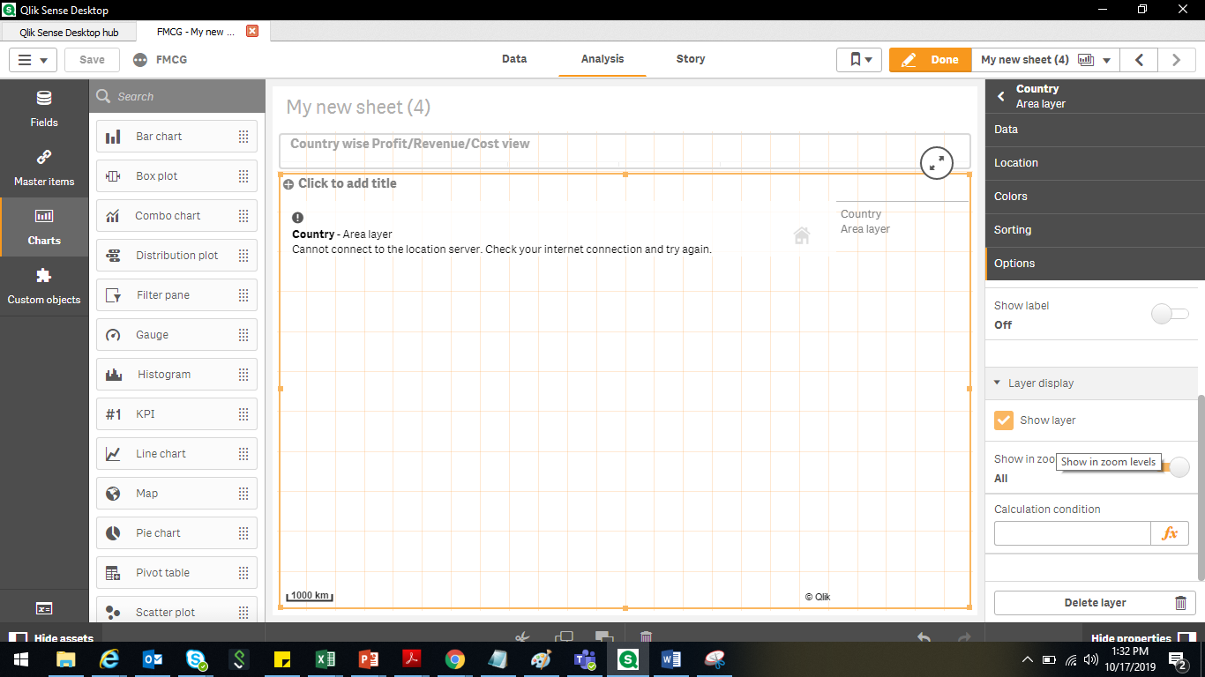Open the Windows notification center
Viewport: 1205px width, 677px height.
click(1177, 659)
